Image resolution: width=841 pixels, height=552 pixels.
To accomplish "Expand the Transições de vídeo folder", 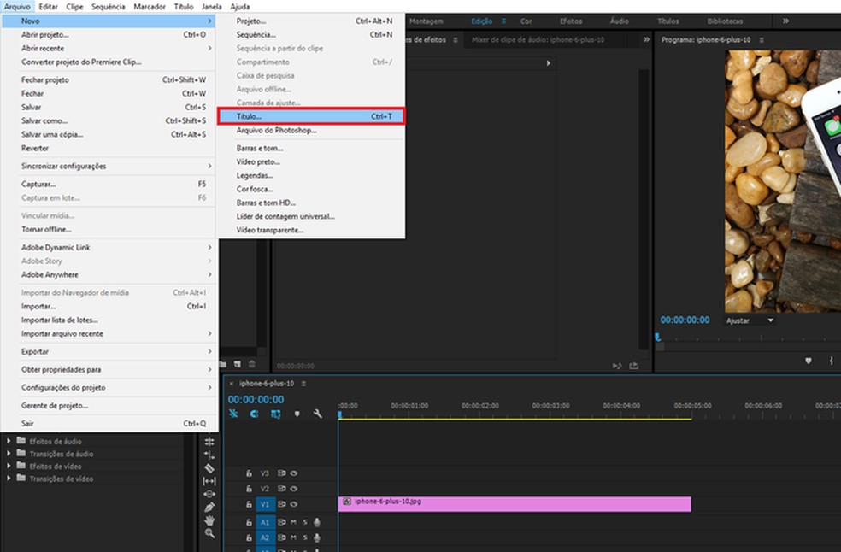I will coord(9,479).
